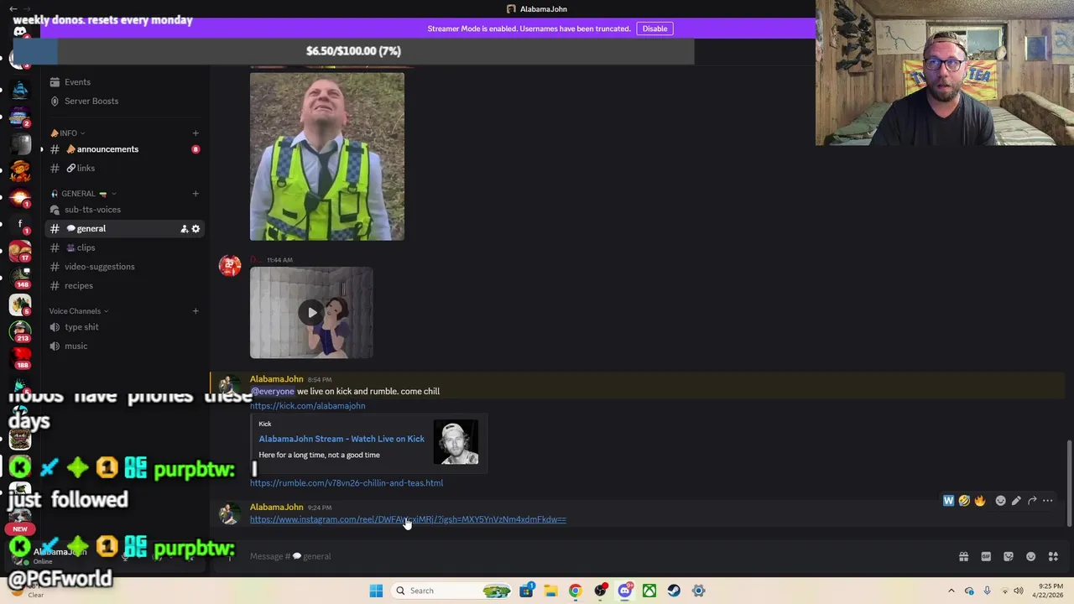
Task: Open more message options ellipsis
Action: [1048, 501]
